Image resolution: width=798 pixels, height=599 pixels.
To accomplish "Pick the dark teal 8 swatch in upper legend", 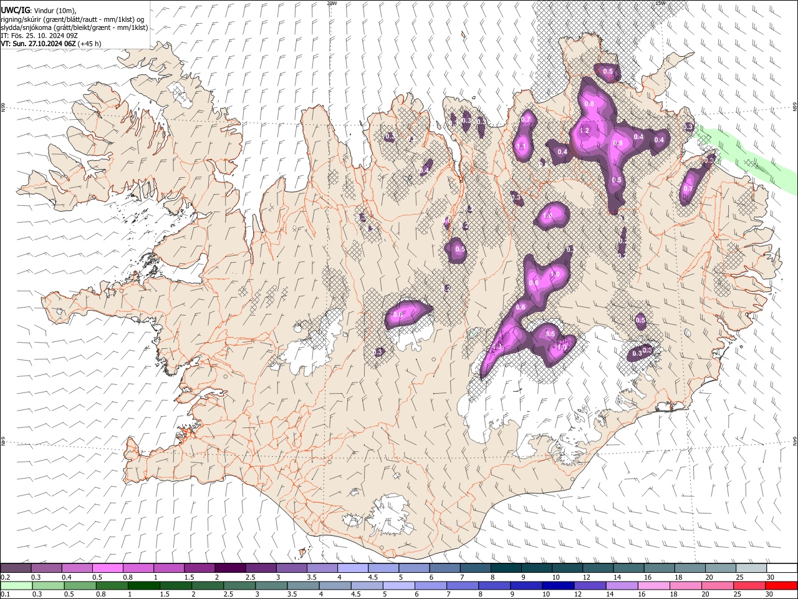I will point(505,568).
